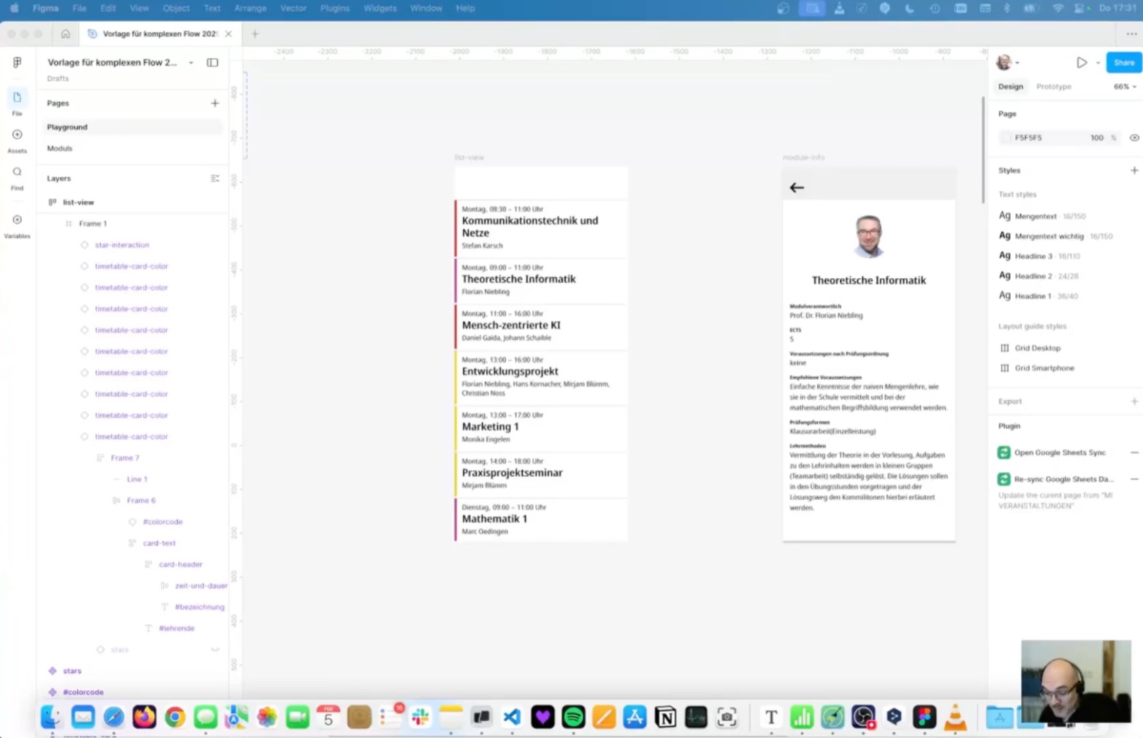The width and height of the screenshot is (1143, 738).
Task: Click the Present play icon
Action: (1082, 63)
